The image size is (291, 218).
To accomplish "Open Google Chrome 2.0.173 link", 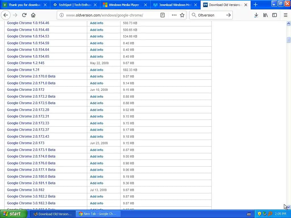I will (x=26, y=143).
